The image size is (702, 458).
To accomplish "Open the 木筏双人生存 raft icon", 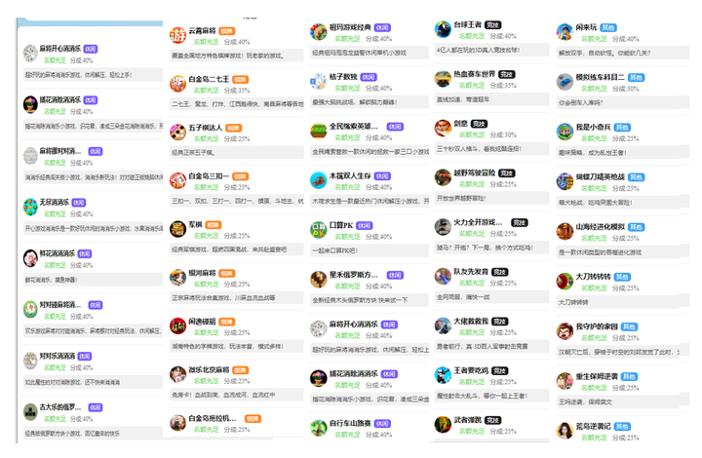I will [319, 180].
